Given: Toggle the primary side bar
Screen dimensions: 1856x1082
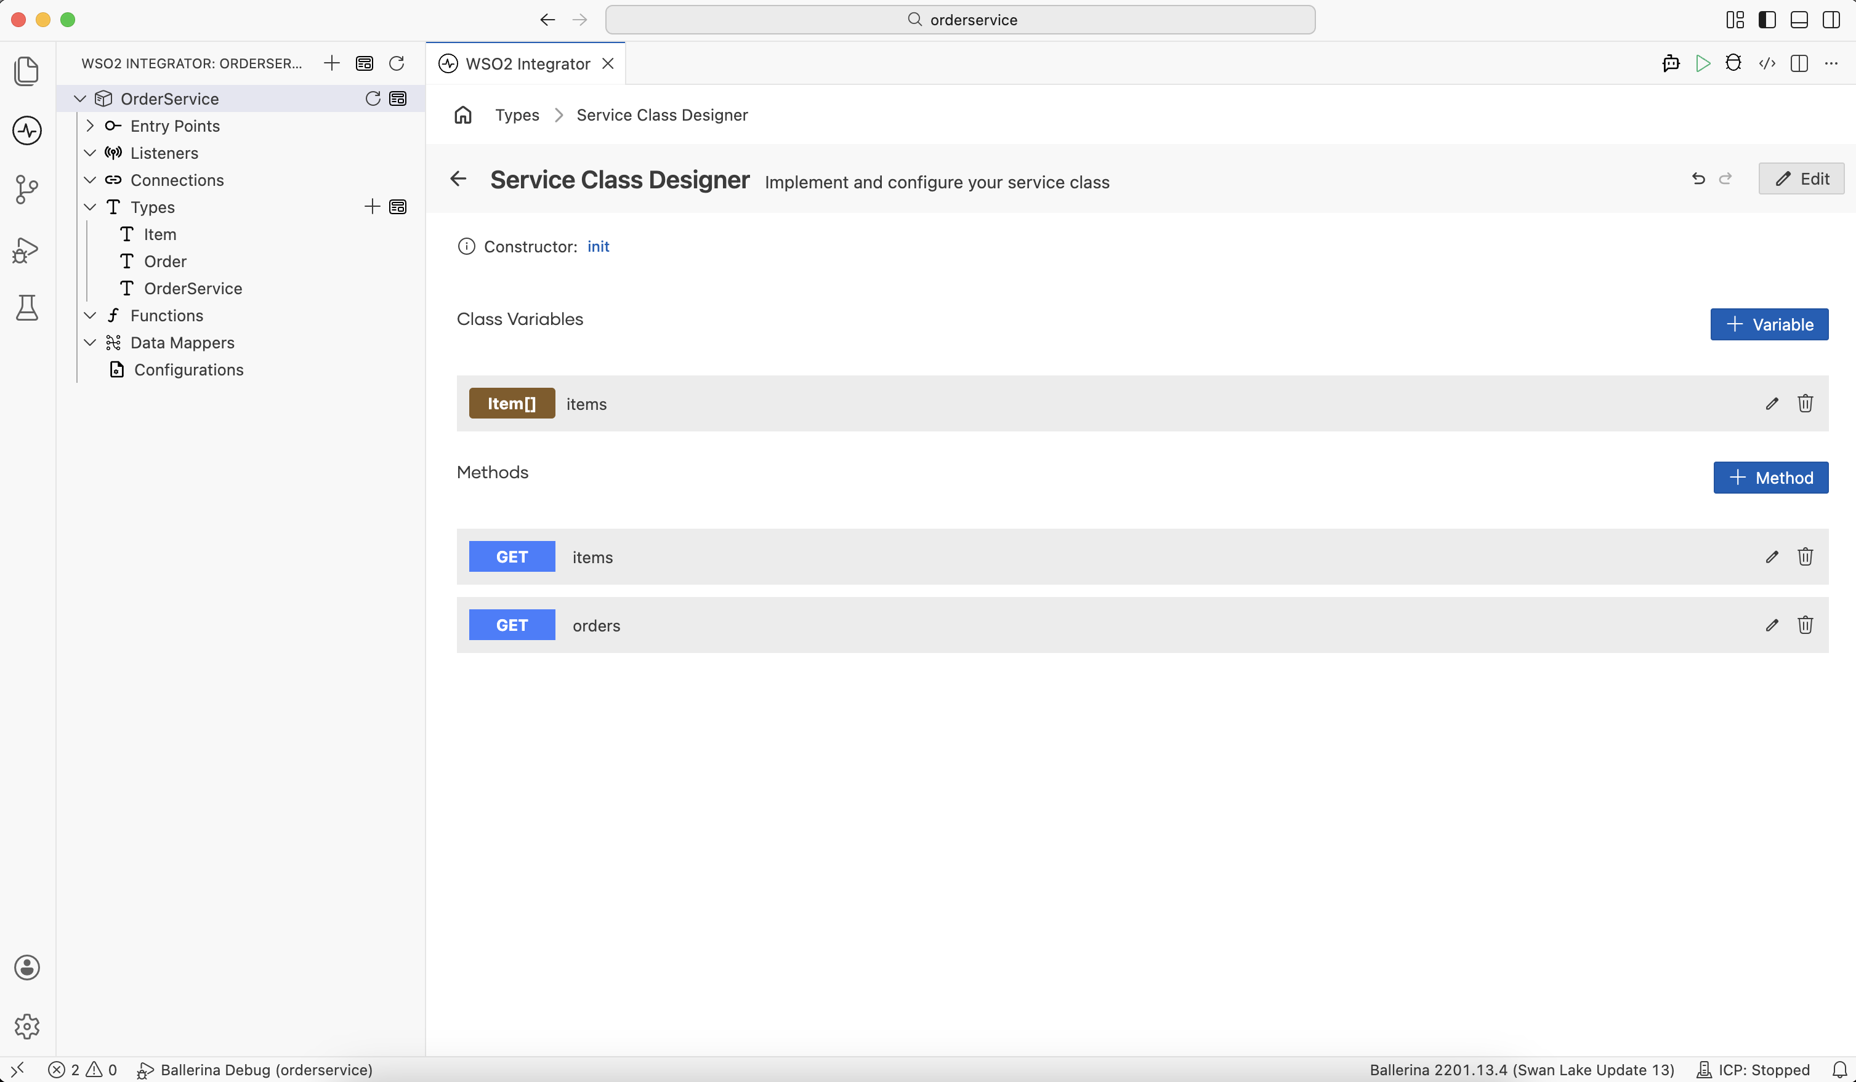Looking at the screenshot, I should pos(1767,20).
